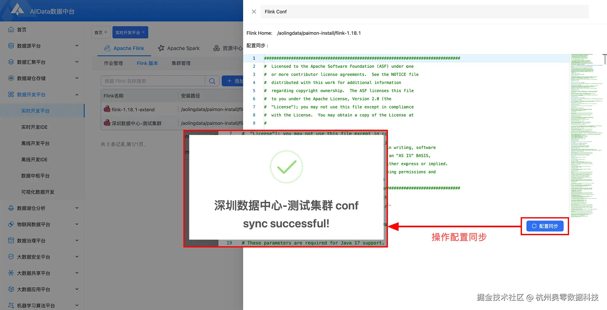The image size is (607, 310).
Task: Click the 添加 add button
Action: pyautogui.click(x=232, y=81)
